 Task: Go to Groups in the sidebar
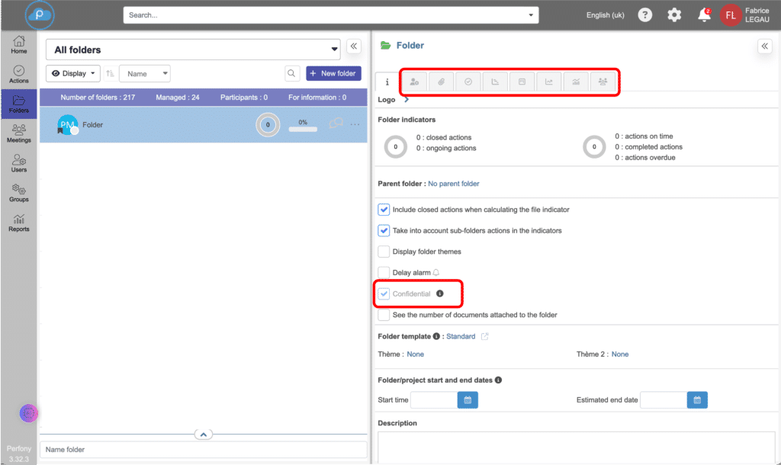coord(19,193)
